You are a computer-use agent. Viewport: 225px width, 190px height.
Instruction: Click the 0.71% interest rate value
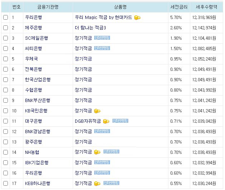point(176,121)
